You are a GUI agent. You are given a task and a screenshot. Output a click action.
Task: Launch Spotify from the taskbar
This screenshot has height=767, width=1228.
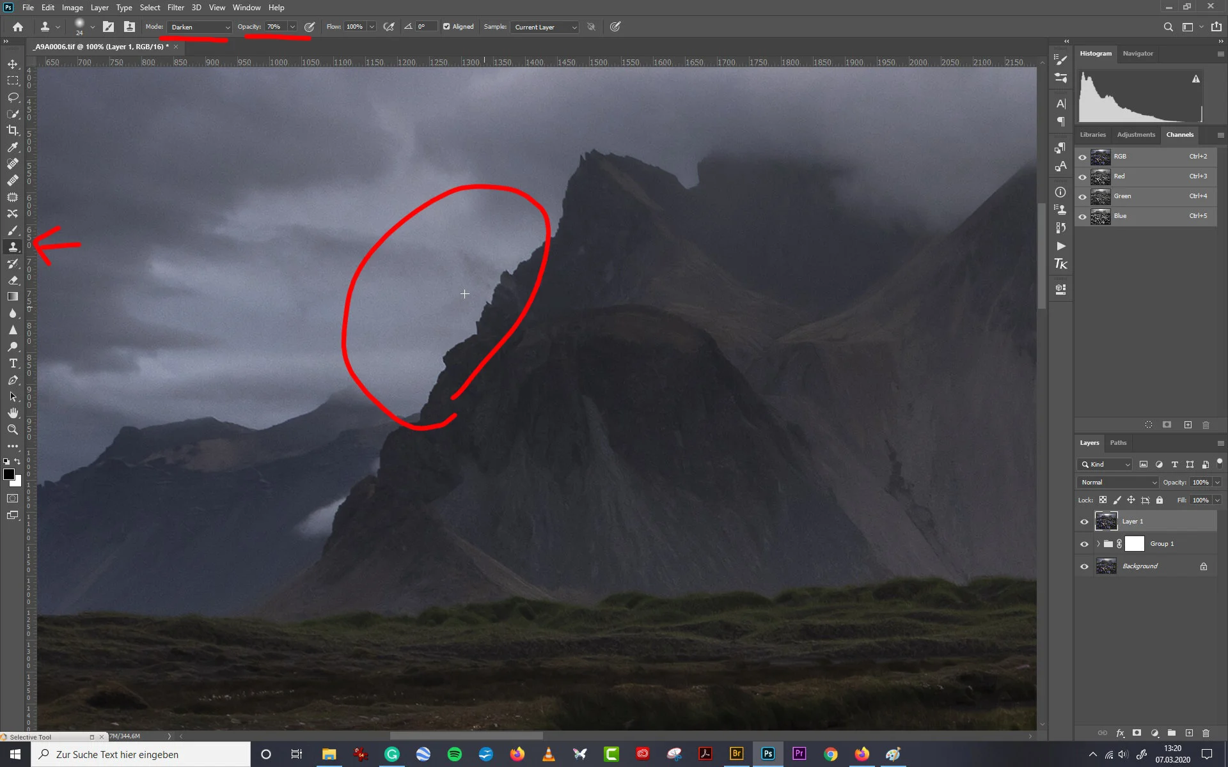click(455, 754)
